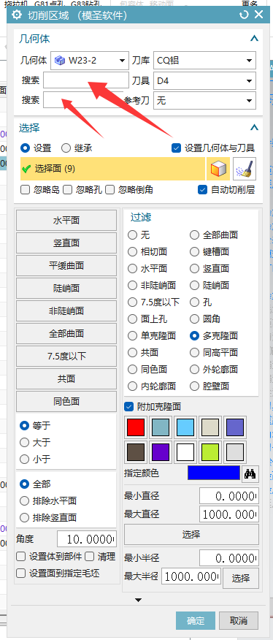Select the 等于 radio button

[x=25, y=426]
